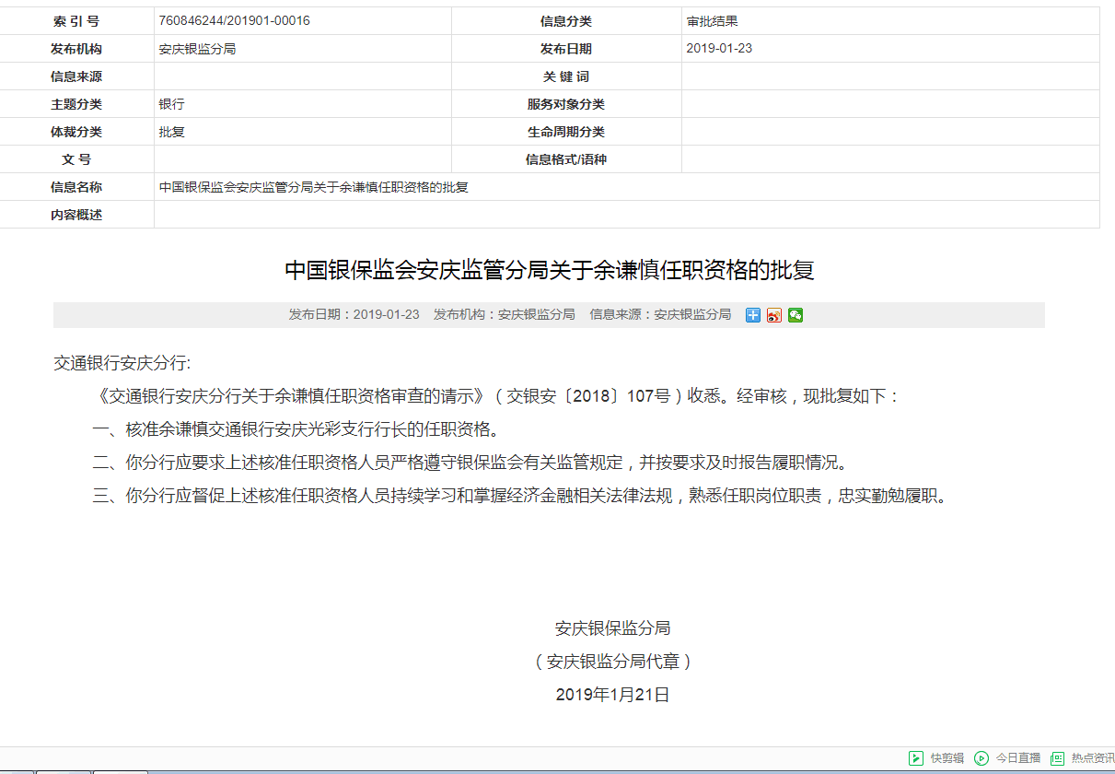1115x774 pixels.
Task: Open 今日直播 in the status bar
Action: pyautogui.click(x=1007, y=758)
